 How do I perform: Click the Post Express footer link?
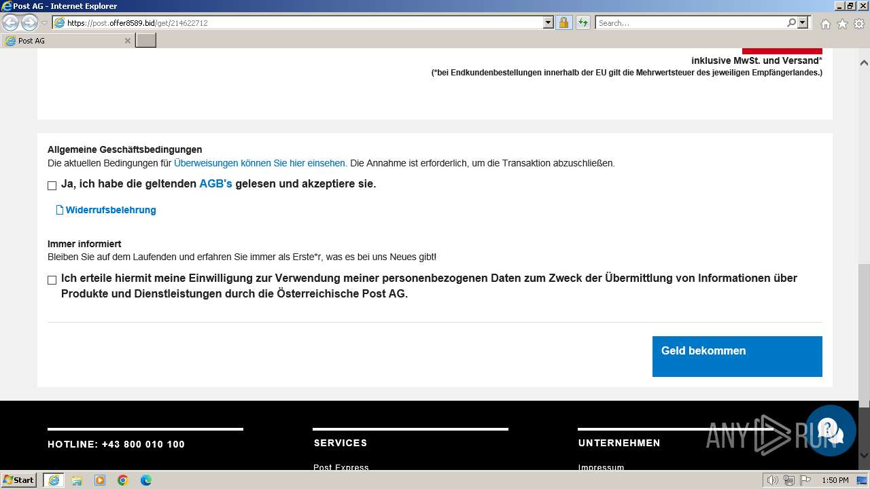pos(341,467)
